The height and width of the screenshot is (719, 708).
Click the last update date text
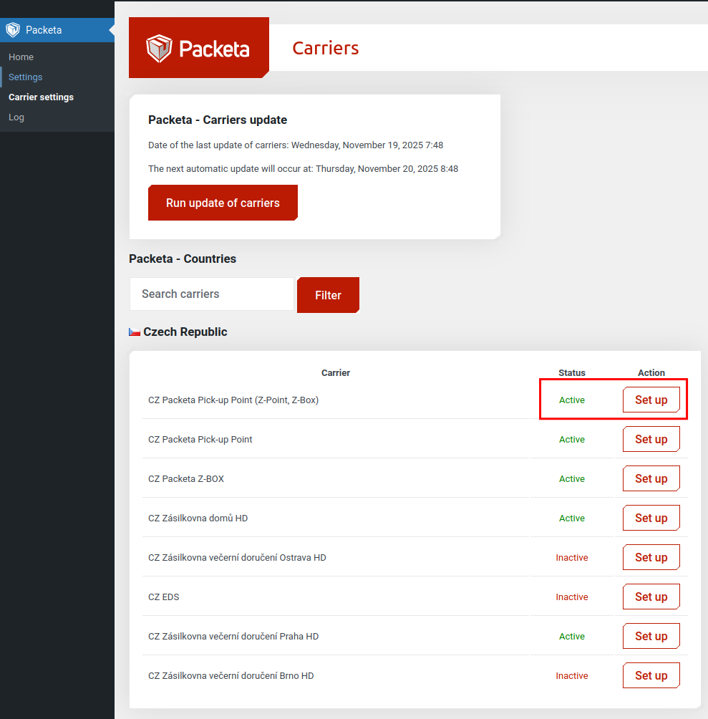pyautogui.click(x=296, y=145)
